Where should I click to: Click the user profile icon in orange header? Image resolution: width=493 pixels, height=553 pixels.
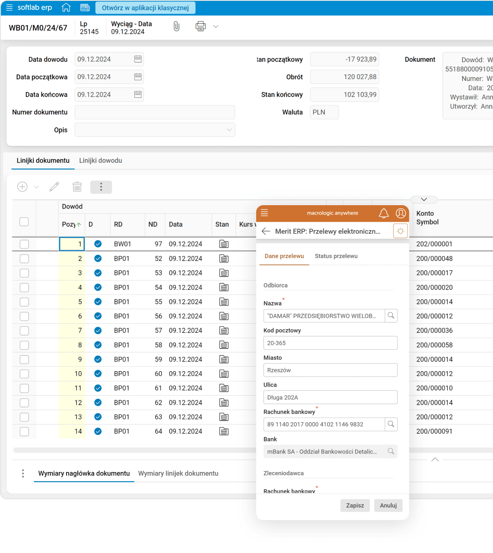pyautogui.click(x=401, y=213)
